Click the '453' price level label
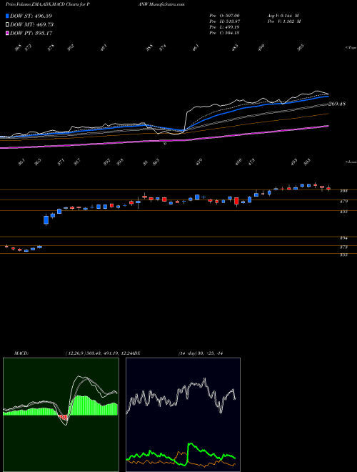The image size is (357, 472). tap(343, 212)
